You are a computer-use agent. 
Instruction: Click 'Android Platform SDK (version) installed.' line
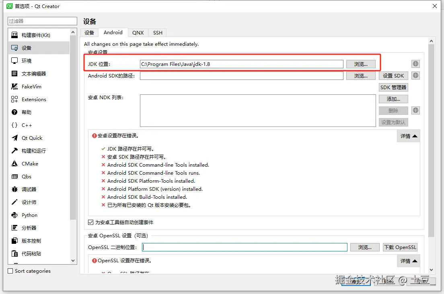(x=155, y=189)
